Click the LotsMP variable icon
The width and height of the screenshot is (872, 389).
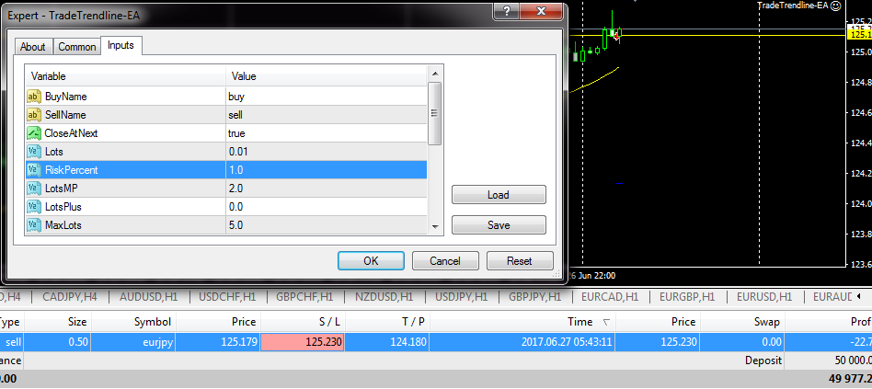[34, 188]
